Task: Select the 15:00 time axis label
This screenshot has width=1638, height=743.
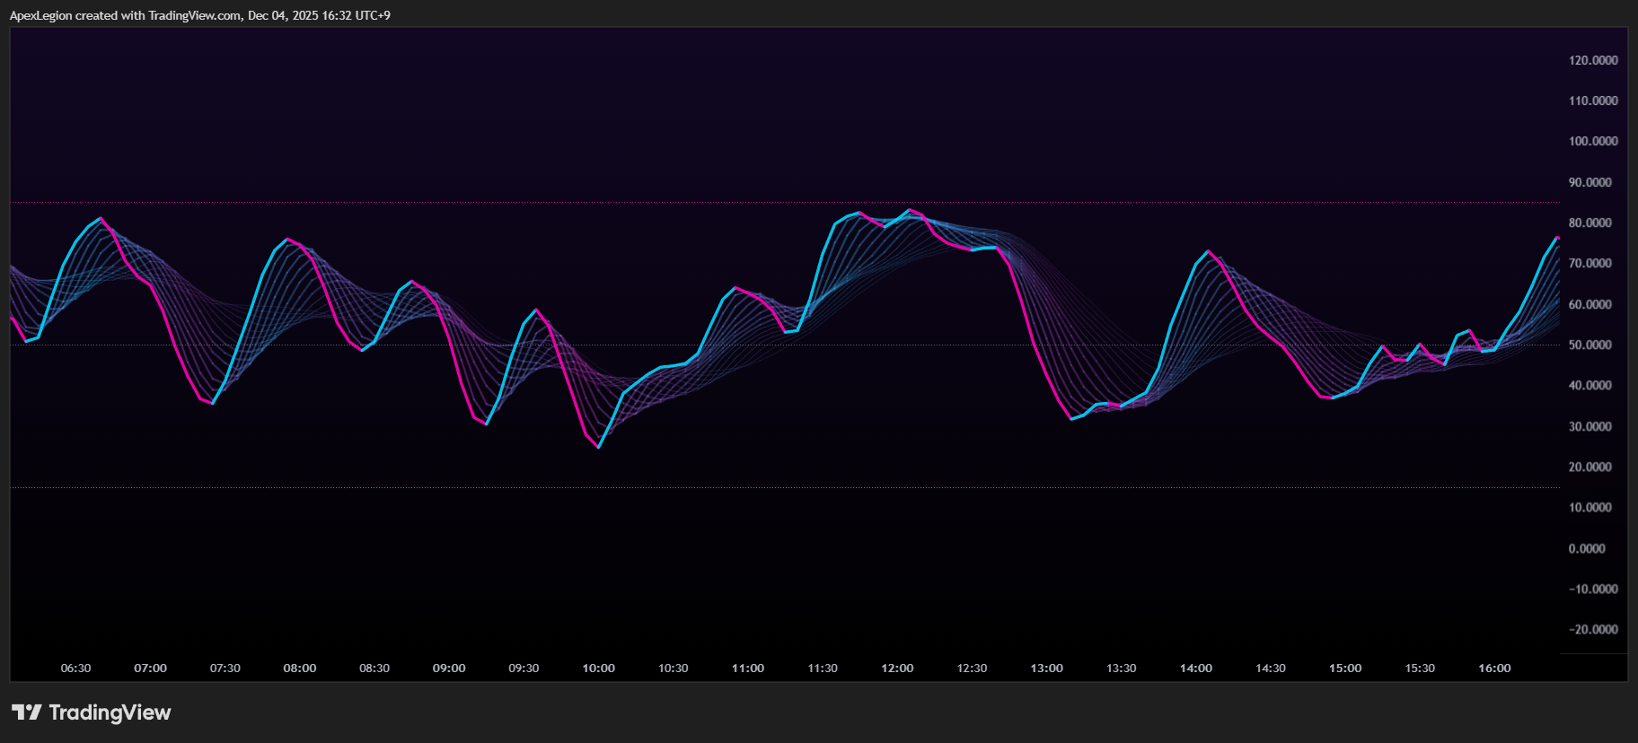Action: (1345, 668)
